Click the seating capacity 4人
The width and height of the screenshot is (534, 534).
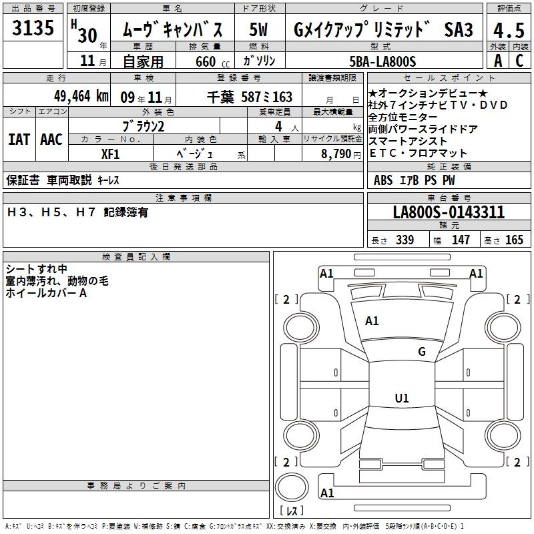point(287,127)
